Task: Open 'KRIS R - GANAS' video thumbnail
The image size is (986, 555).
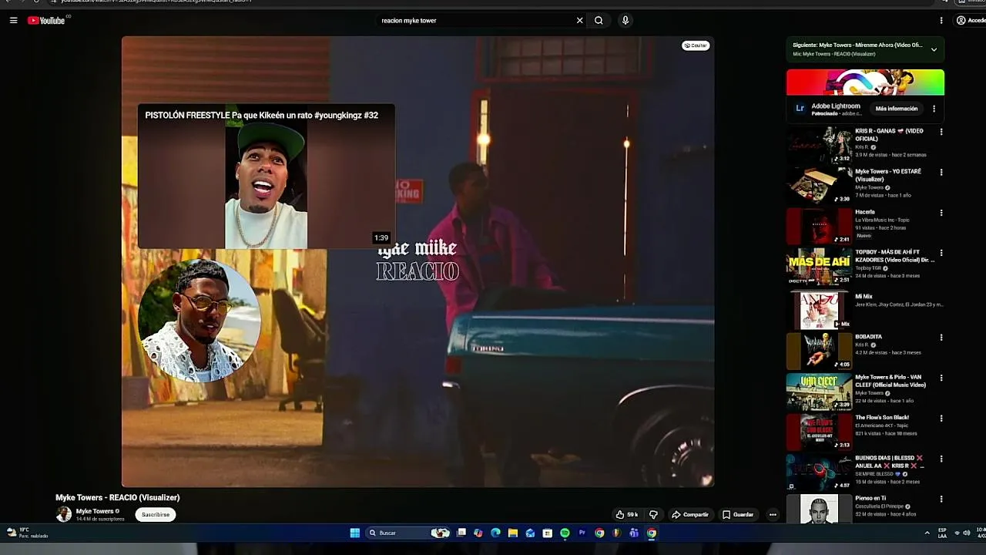Action: [x=819, y=146]
